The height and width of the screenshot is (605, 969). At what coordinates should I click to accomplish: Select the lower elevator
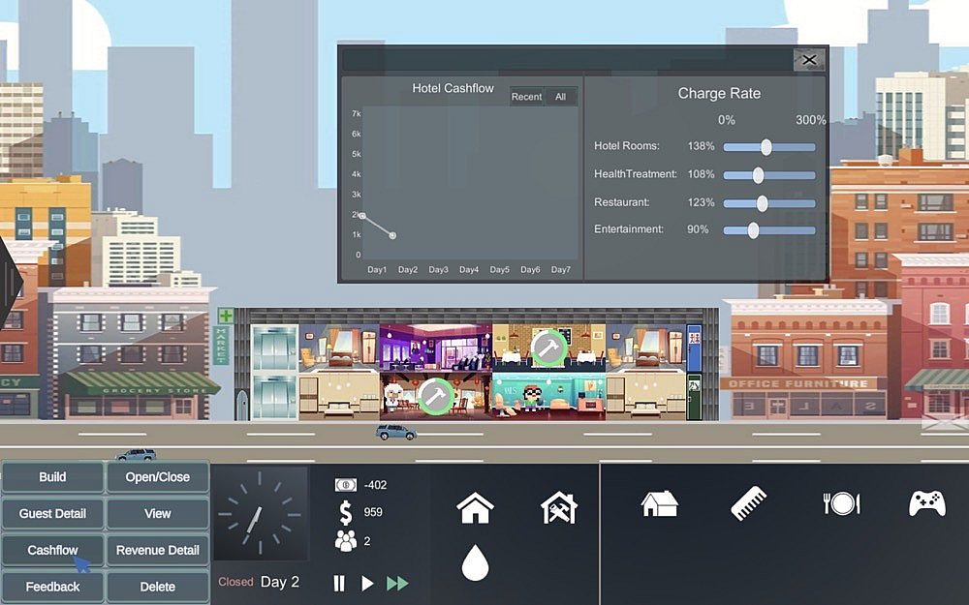click(275, 397)
